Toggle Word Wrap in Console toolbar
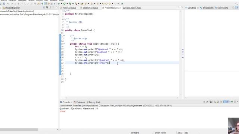Screen dimensions: 239x134 [x=221, y=102]
